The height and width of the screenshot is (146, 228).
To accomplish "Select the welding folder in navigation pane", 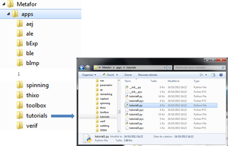I will pos(103,126).
